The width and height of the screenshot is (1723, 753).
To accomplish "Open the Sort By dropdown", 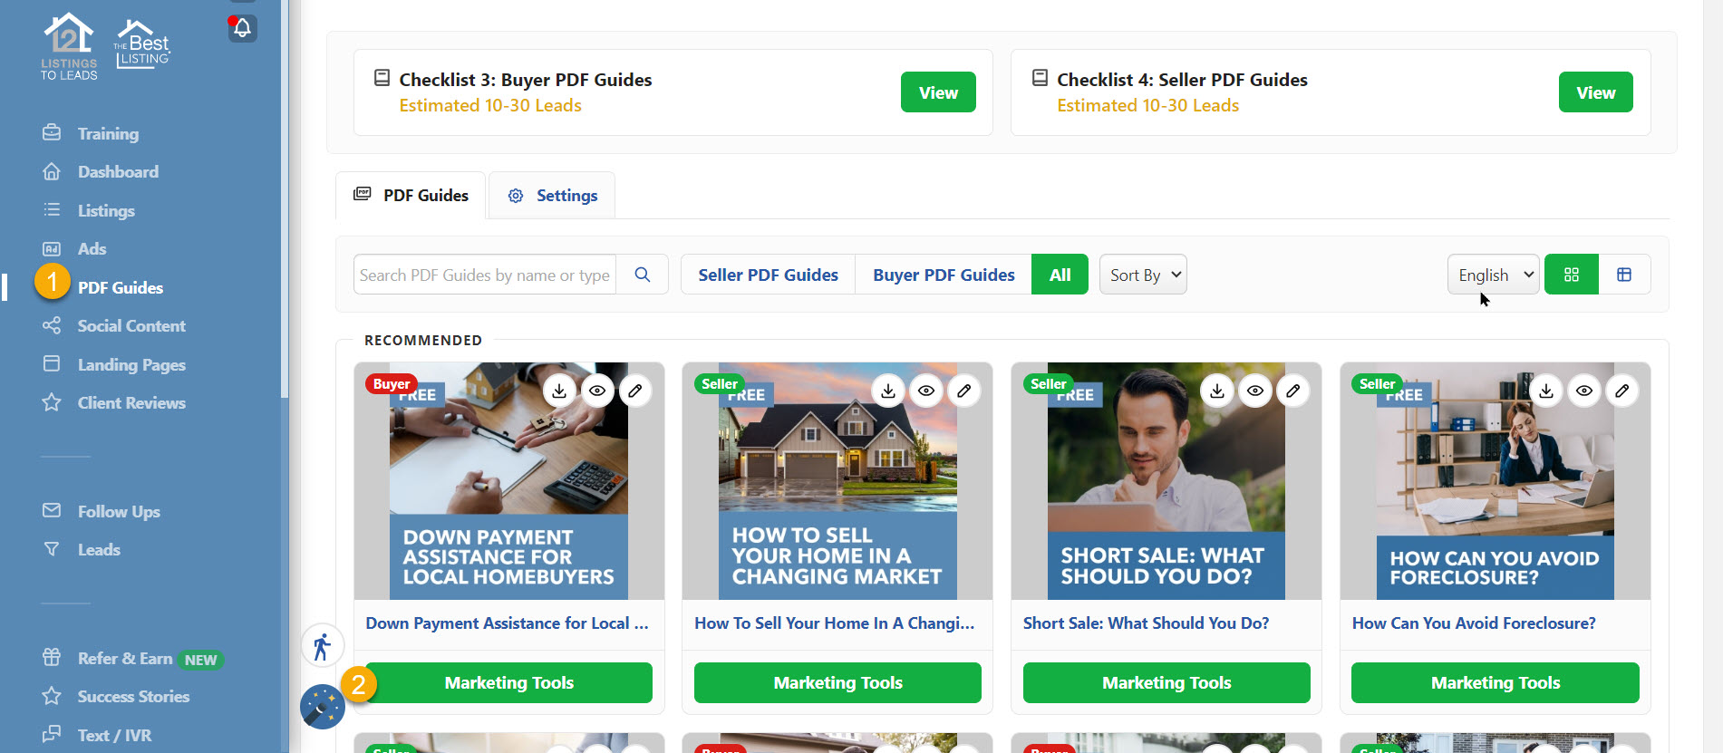I will (x=1143, y=275).
